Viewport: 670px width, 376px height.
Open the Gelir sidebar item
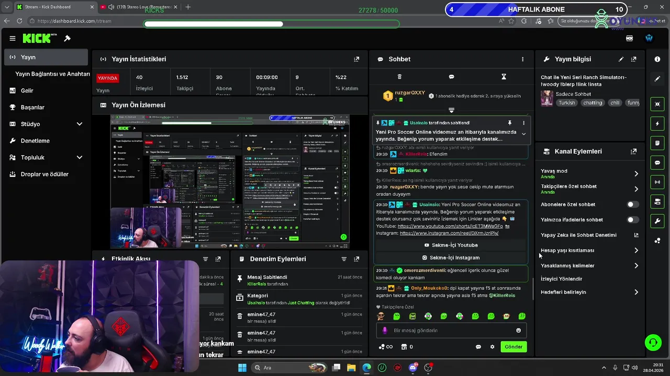click(x=46, y=90)
